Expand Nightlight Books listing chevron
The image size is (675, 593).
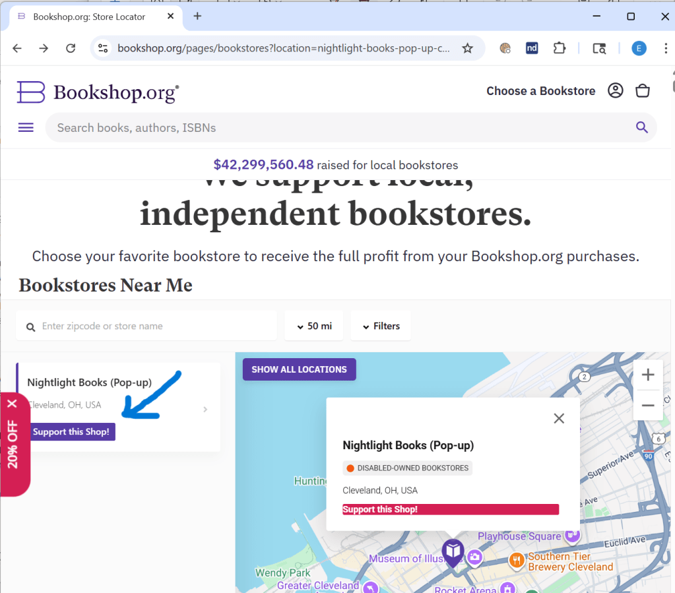[x=205, y=410]
